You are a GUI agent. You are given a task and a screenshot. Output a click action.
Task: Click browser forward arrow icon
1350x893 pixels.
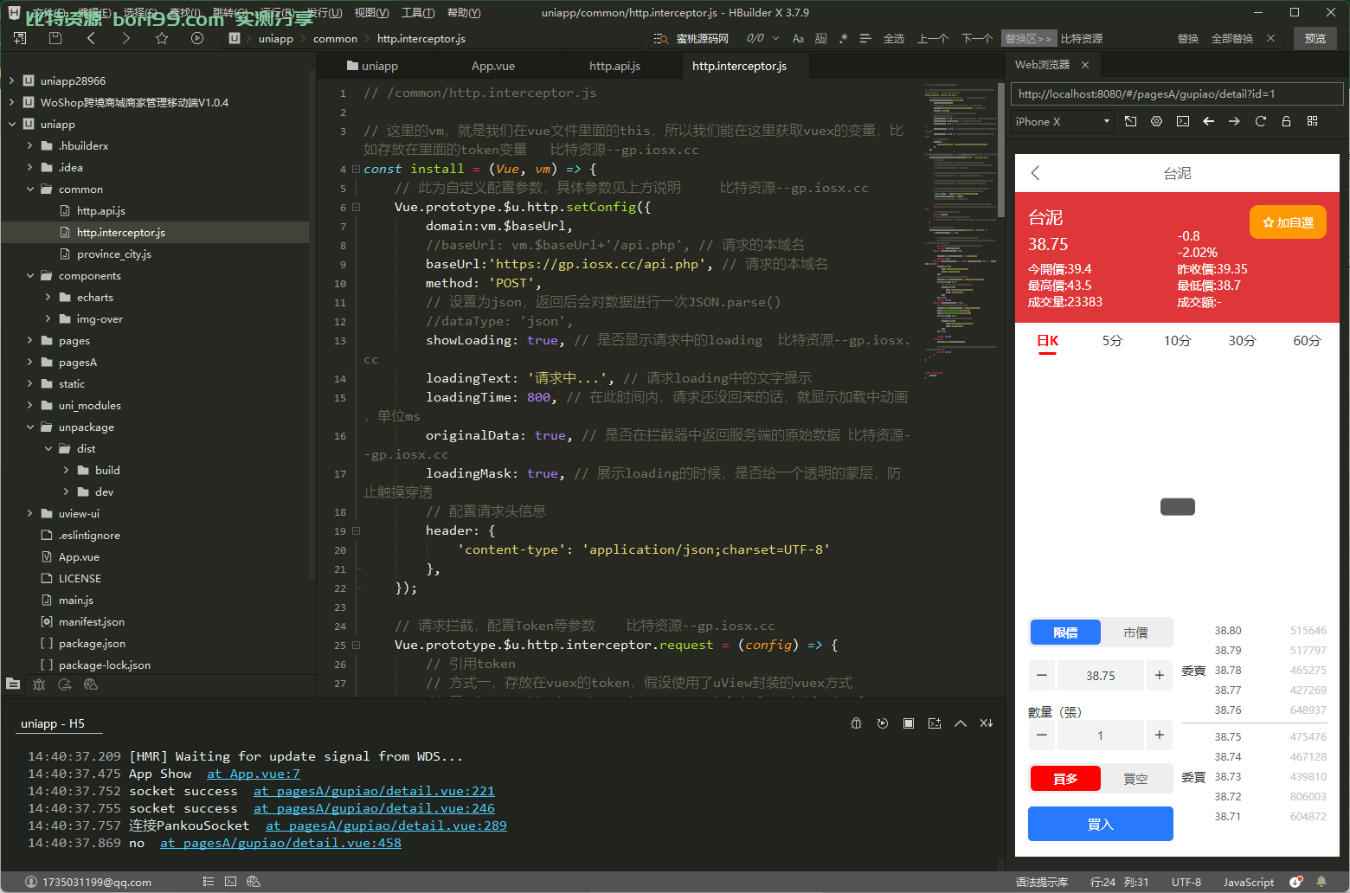(1234, 121)
